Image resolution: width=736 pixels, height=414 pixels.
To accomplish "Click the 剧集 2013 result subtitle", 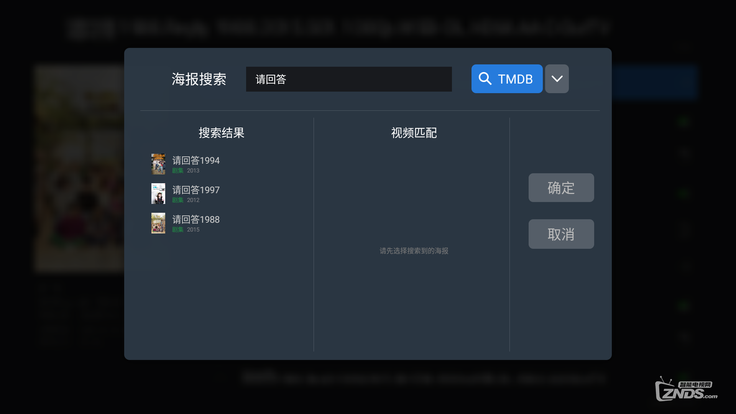I will coord(186,171).
